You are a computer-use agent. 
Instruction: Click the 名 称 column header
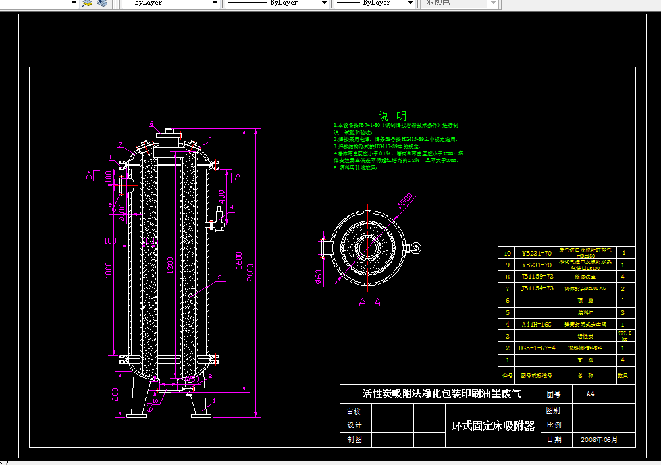point(585,375)
